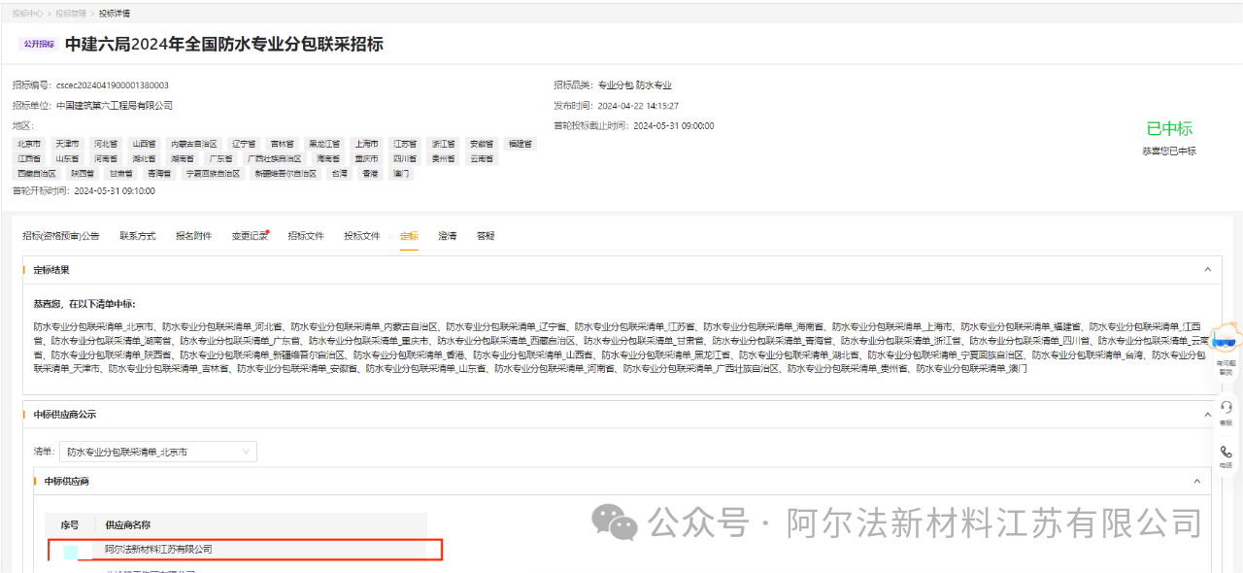Click publish time 2024-04-22 14:15:27
The image size is (1243, 573).
638,105
